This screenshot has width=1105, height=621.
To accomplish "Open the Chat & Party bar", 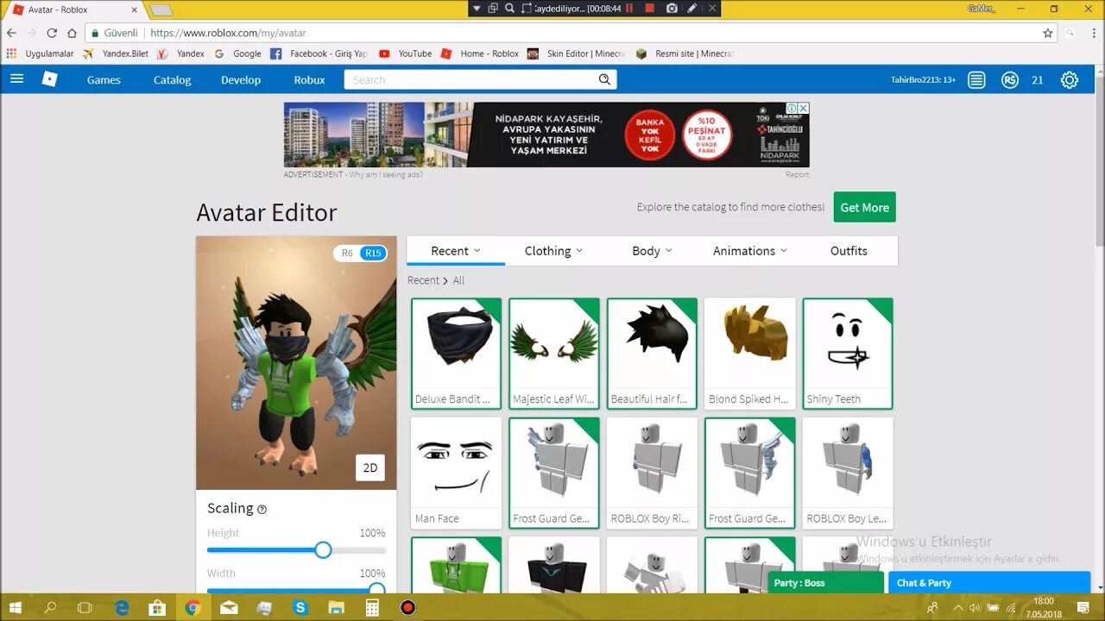I will pyautogui.click(x=988, y=583).
